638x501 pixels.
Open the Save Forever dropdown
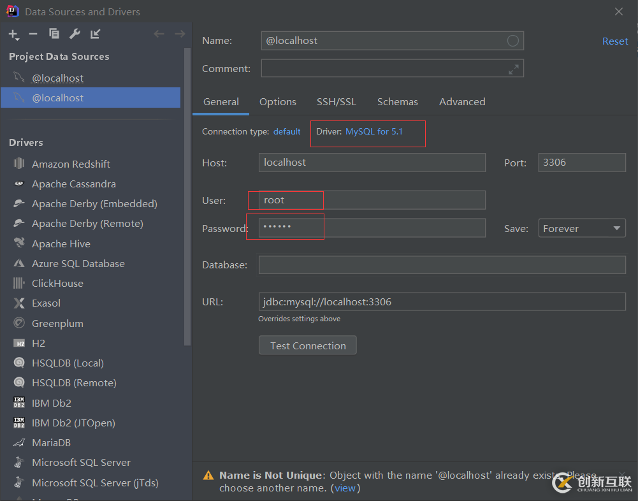pyautogui.click(x=582, y=228)
